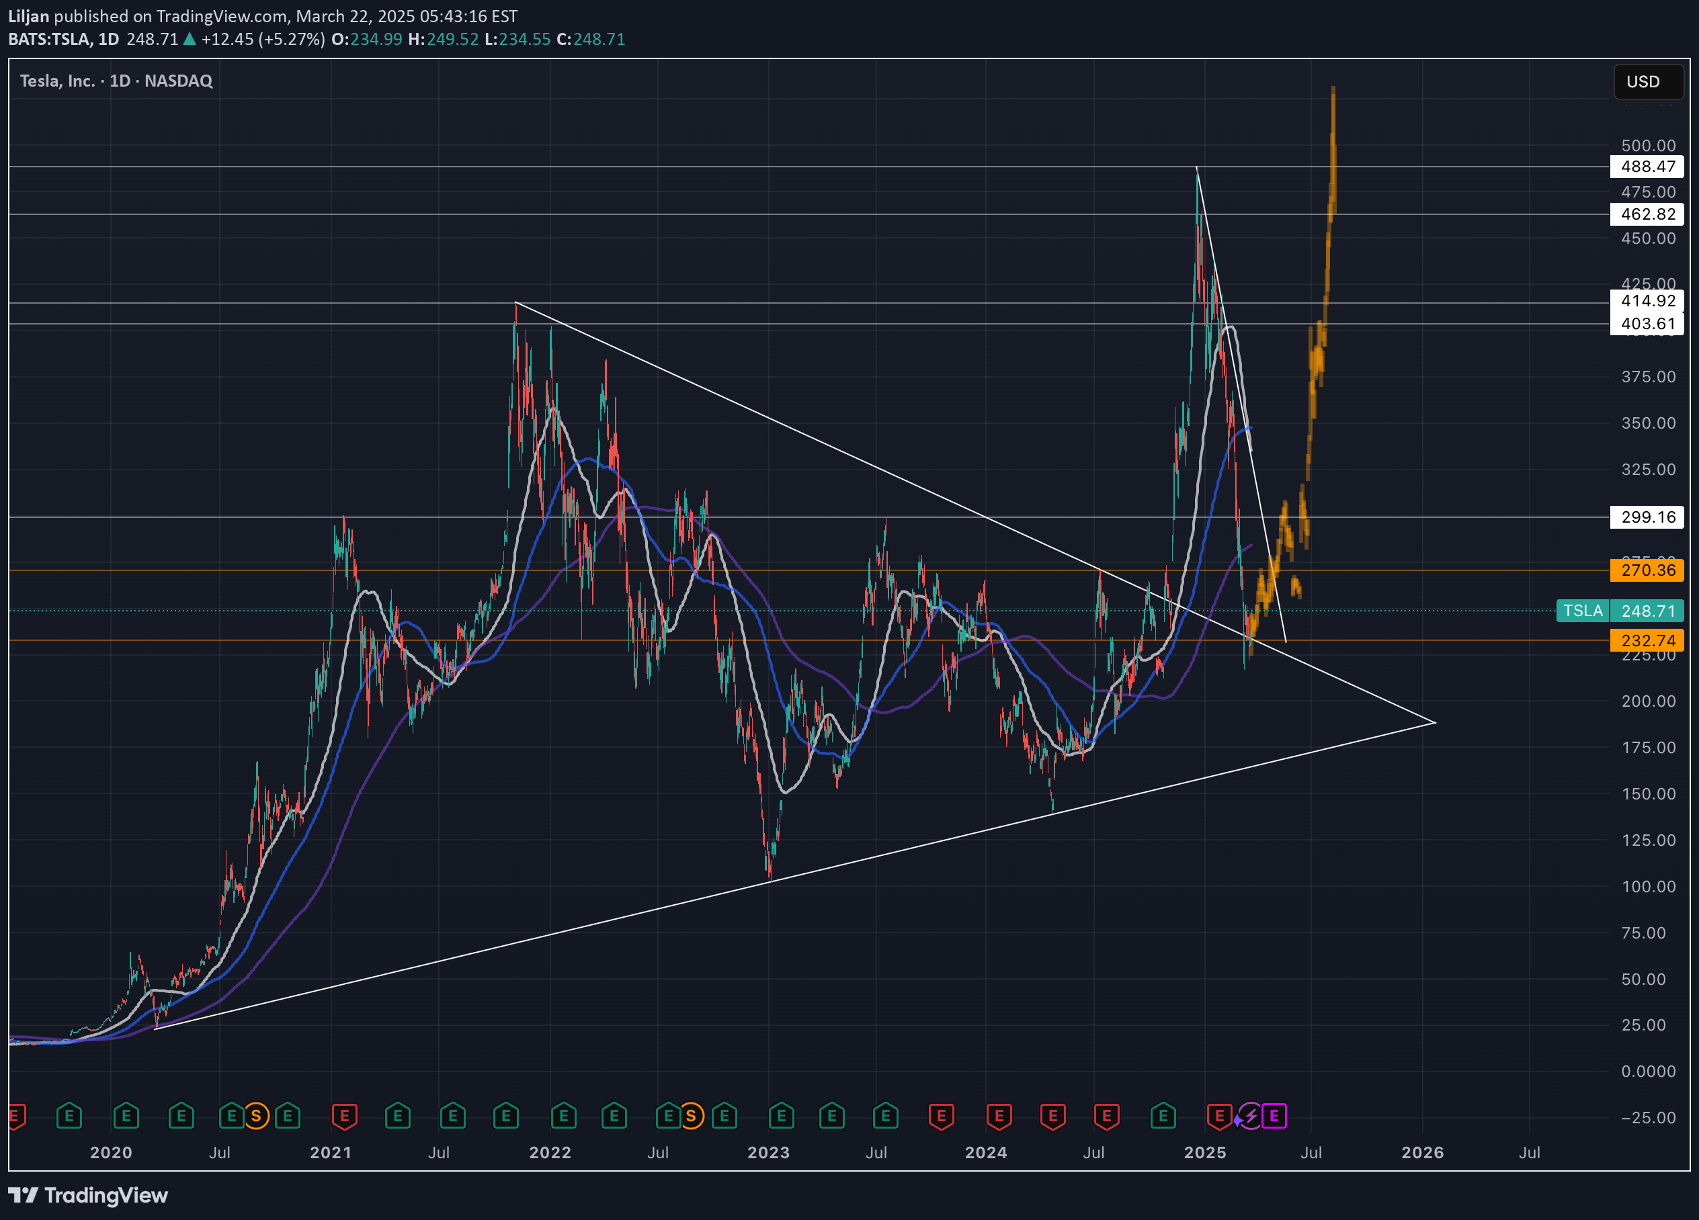The height and width of the screenshot is (1220, 1699).
Task: Click the 2025 label on the time axis
Action: (x=1206, y=1153)
